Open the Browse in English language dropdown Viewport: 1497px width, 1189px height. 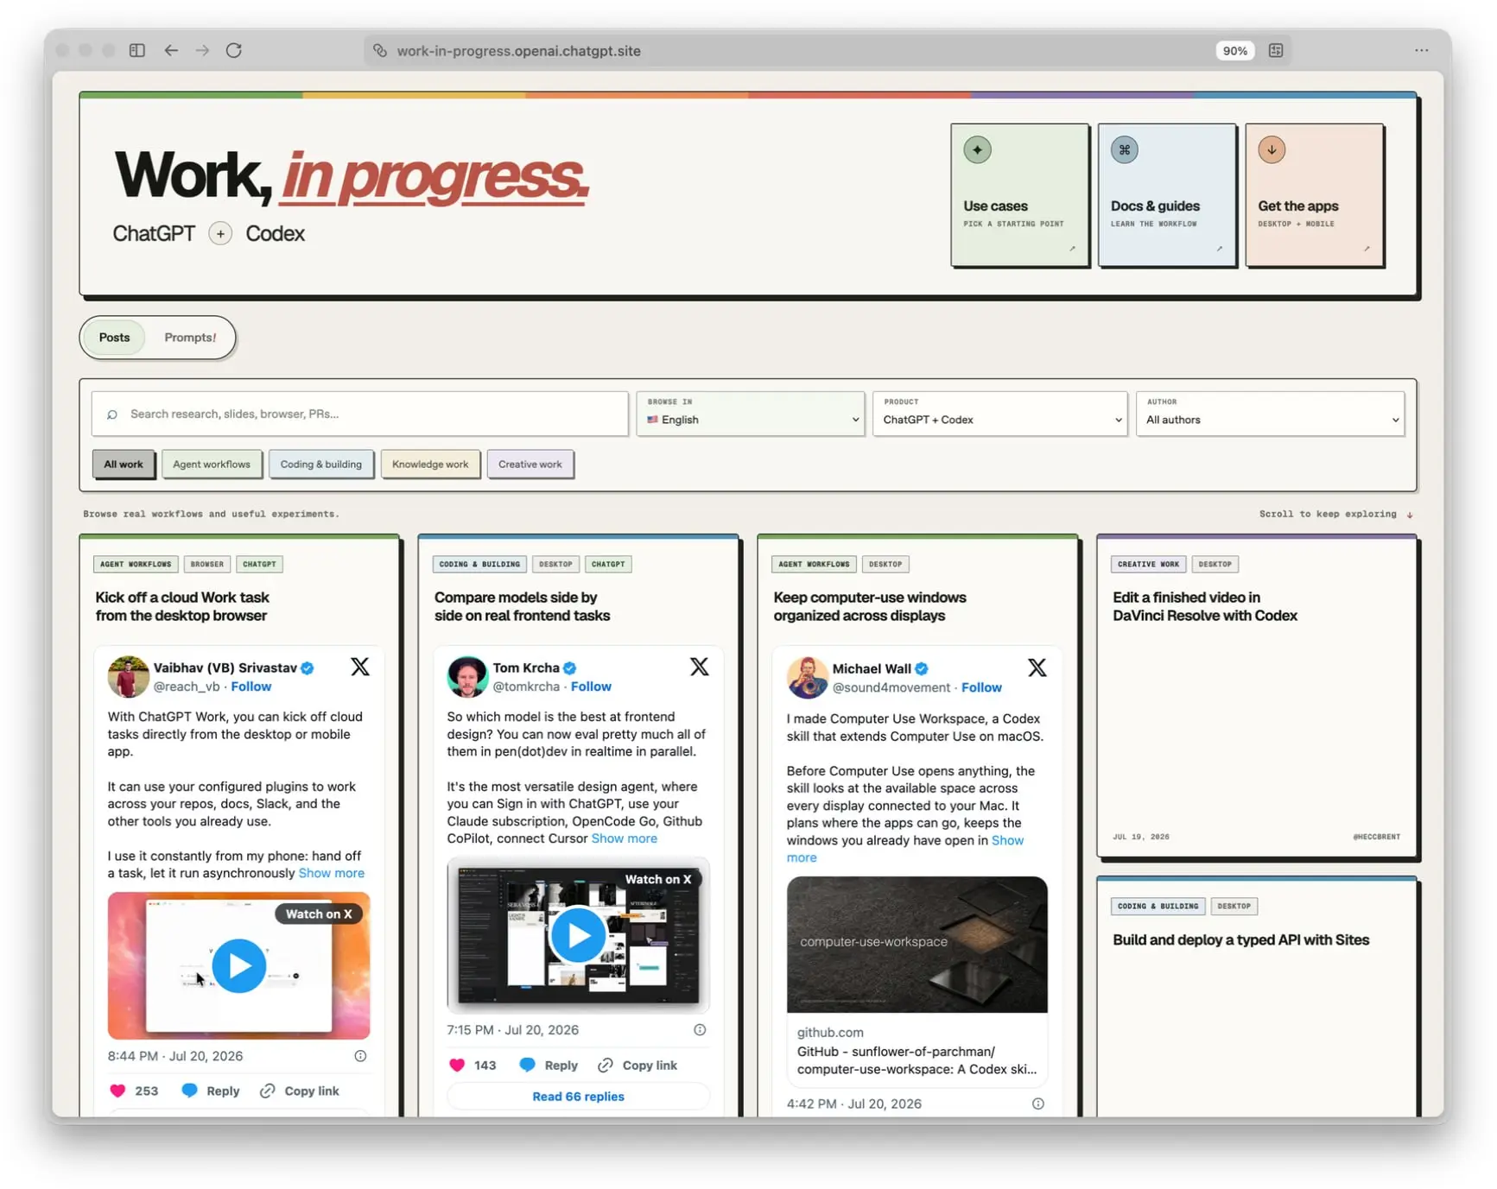(751, 414)
